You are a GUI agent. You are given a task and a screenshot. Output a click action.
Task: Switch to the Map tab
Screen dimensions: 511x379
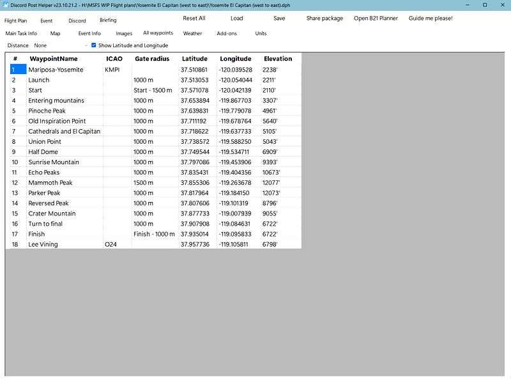pos(55,33)
